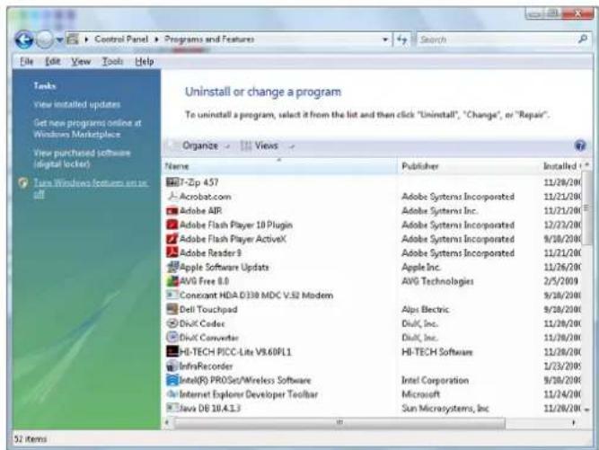Click "Intel Corporation" publisher cell

[435, 381]
